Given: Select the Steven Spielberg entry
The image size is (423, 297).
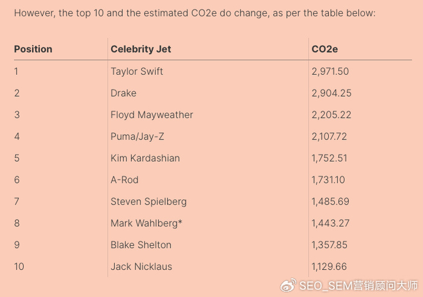Looking at the screenshot, I should coord(149,202).
